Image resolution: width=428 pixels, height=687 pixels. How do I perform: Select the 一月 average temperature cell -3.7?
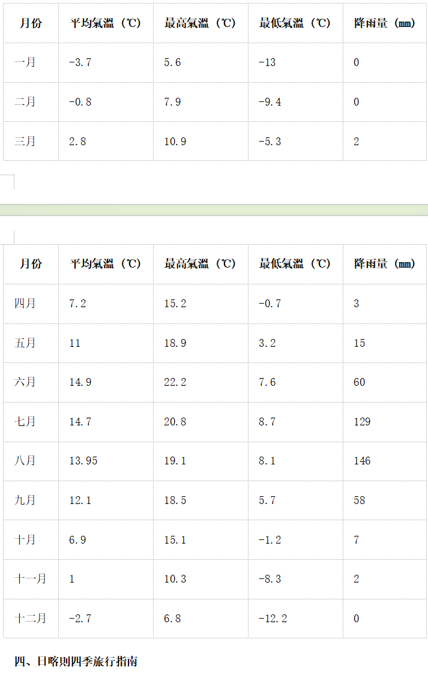point(80,62)
